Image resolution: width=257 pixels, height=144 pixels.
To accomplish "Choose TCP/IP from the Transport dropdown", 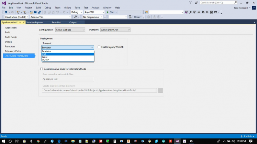I will (67, 60).
